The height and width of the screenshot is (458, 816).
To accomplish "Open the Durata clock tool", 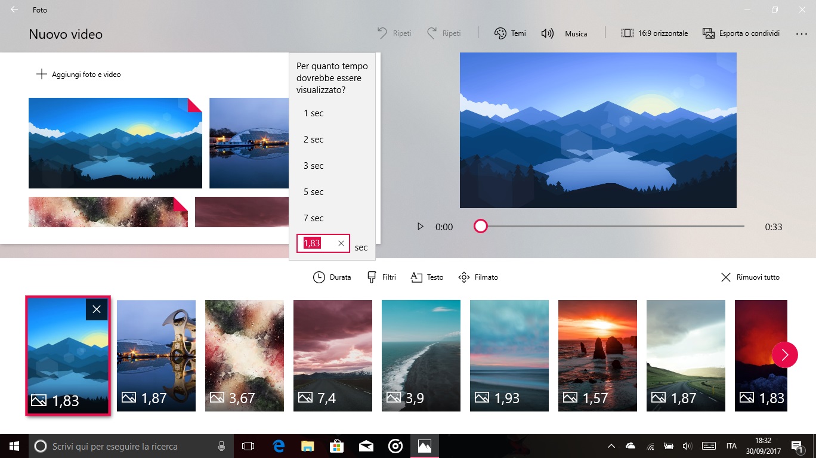I will point(332,277).
